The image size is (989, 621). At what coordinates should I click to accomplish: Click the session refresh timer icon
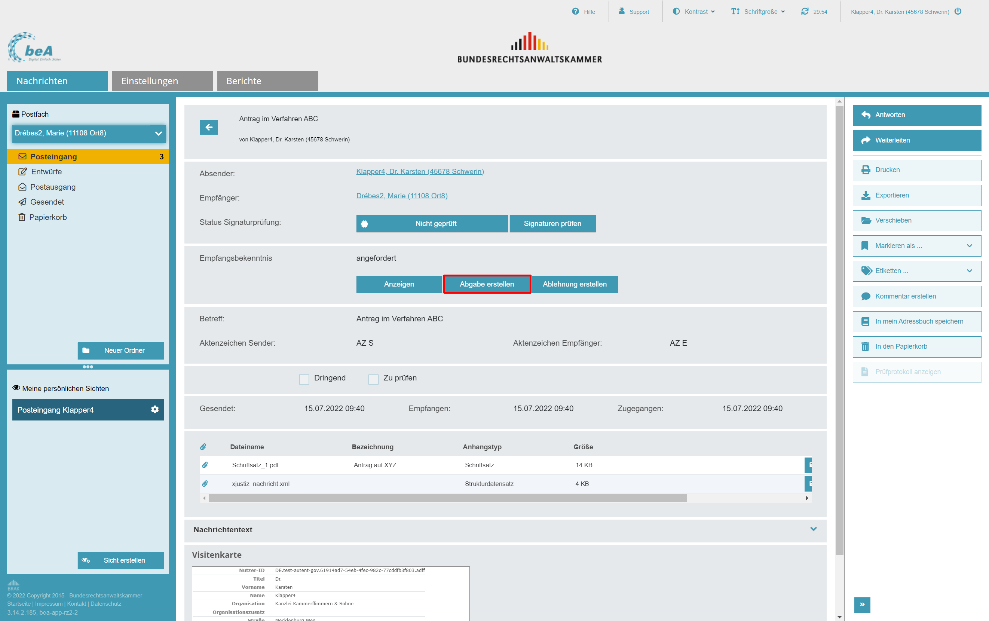[805, 12]
